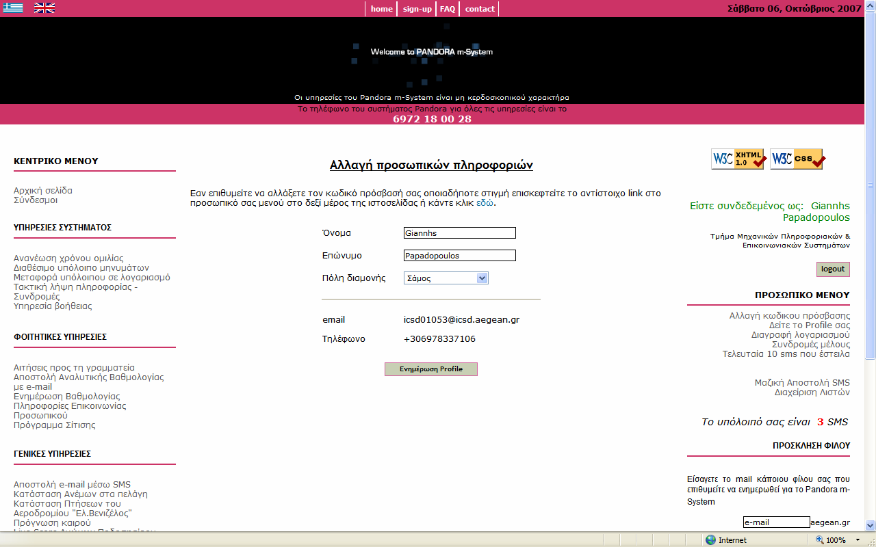Viewport: 876px width, 547px height.
Task: Click the ΠΡΟΣΚΛΗΣΗ ΦΙΛΟΥ heading
Action: (x=811, y=445)
